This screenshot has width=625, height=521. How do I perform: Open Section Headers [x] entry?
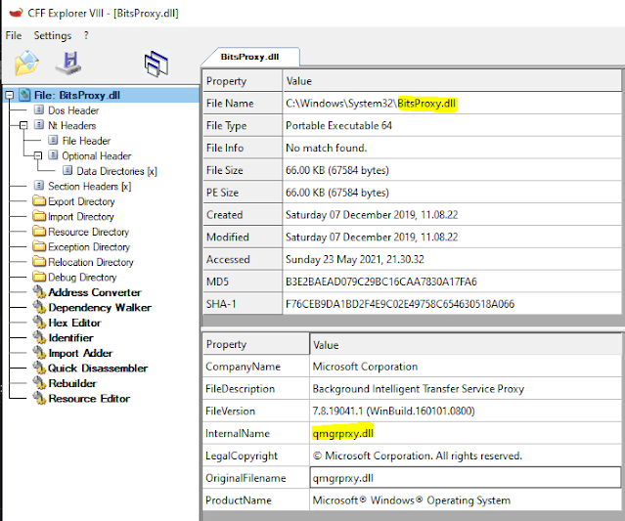click(90, 186)
